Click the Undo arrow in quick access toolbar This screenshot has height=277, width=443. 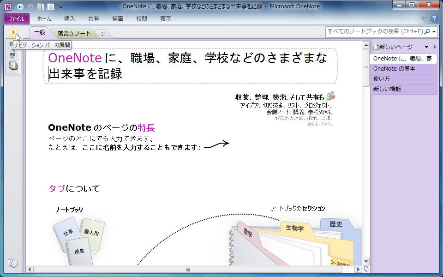[x=31, y=6]
